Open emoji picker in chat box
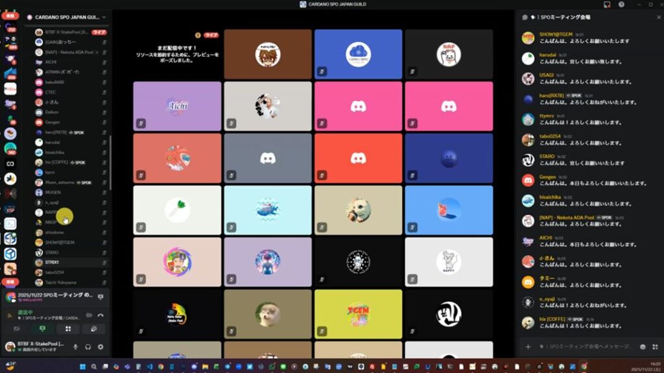The width and height of the screenshot is (664, 373). [643, 347]
